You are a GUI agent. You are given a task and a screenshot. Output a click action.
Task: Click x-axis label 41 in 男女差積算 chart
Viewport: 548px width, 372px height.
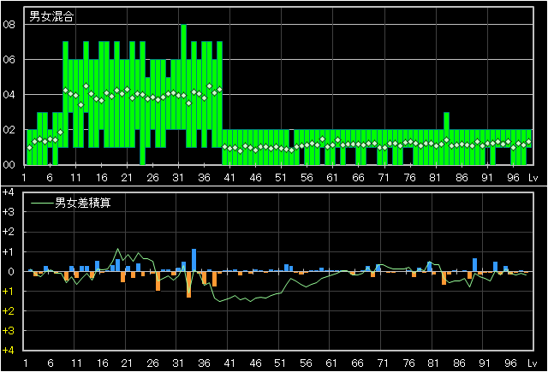(x=229, y=363)
